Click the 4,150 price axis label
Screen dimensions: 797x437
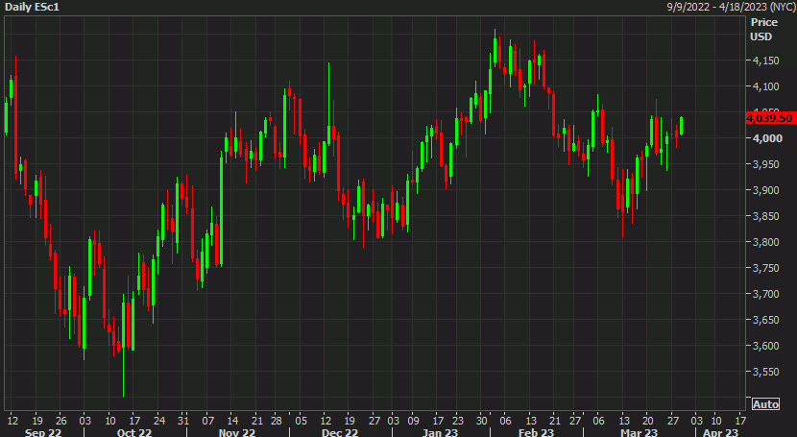765,61
